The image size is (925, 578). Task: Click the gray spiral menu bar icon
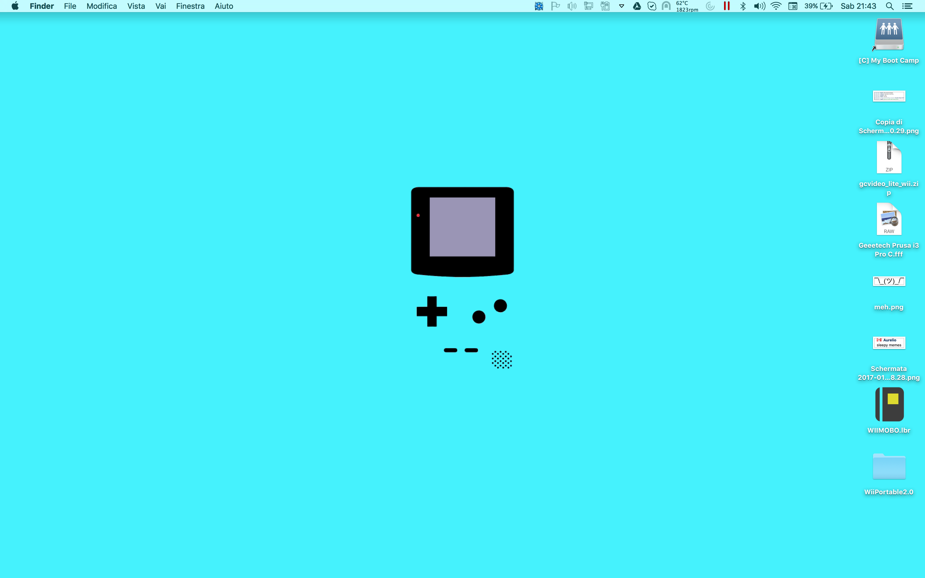click(x=710, y=6)
